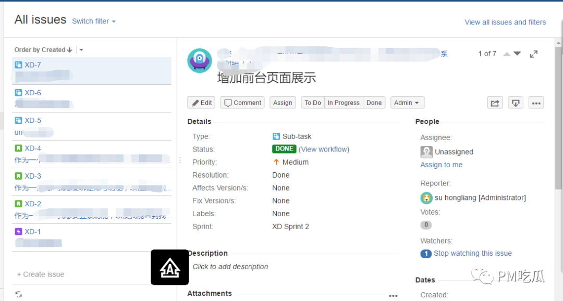Open View all issues and filters

pyautogui.click(x=505, y=22)
